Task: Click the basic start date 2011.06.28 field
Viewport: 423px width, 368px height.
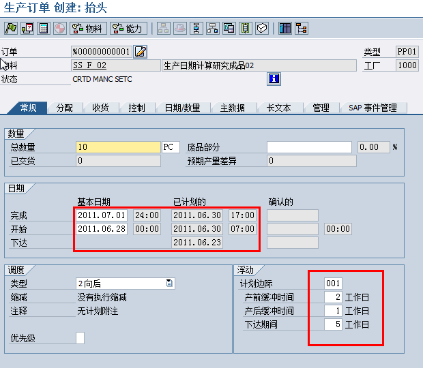Action: pos(102,229)
